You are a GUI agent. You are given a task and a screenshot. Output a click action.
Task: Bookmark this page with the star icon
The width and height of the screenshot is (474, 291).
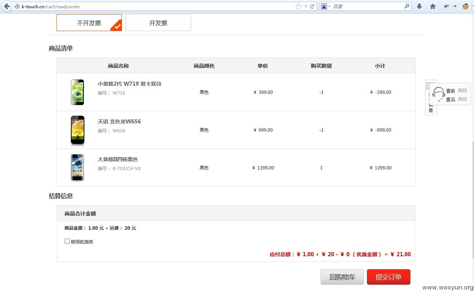point(298,6)
